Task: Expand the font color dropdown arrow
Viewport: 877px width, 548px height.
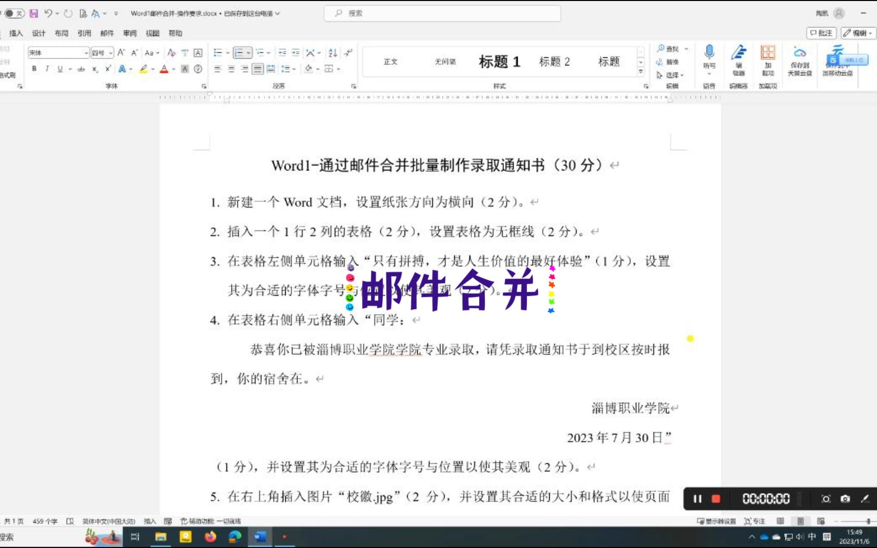Action: [173, 68]
